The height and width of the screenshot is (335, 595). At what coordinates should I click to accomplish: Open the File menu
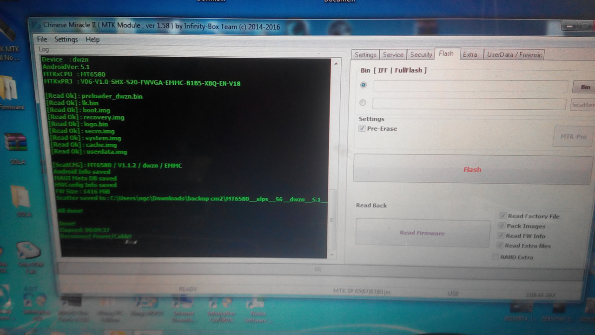tap(42, 40)
